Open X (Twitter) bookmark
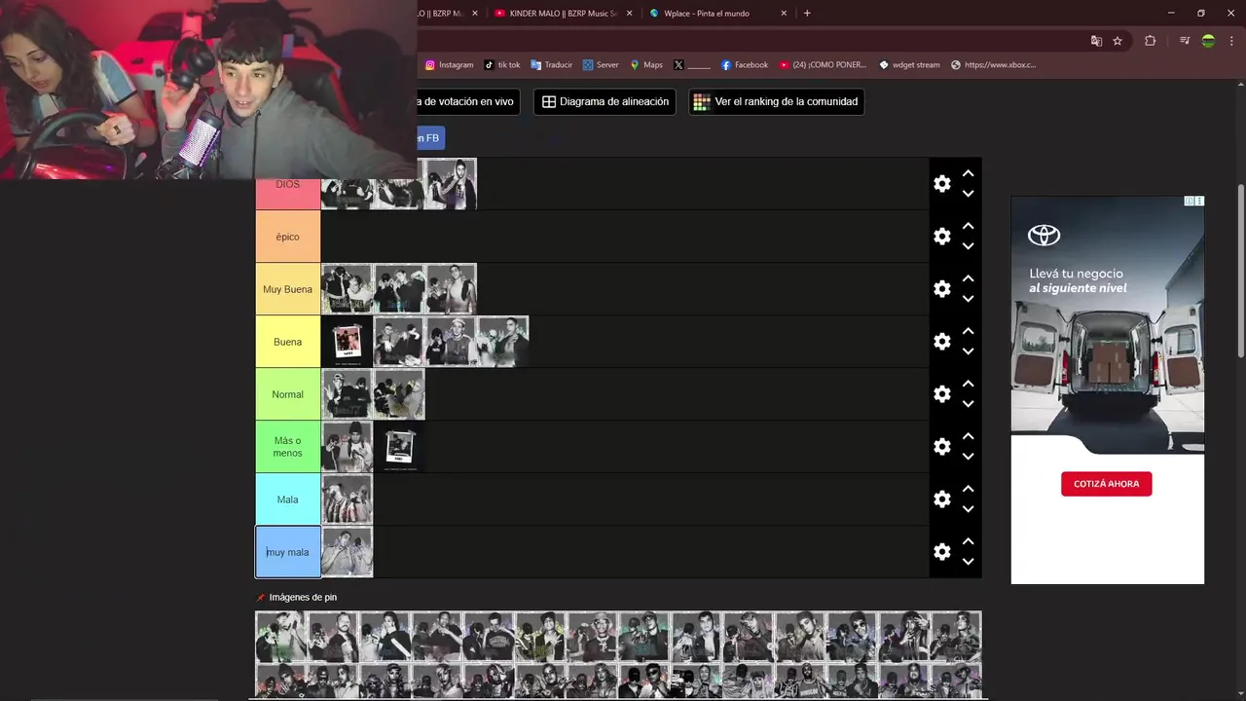Image resolution: width=1246 pixels, height=701 pixels. 692,65
